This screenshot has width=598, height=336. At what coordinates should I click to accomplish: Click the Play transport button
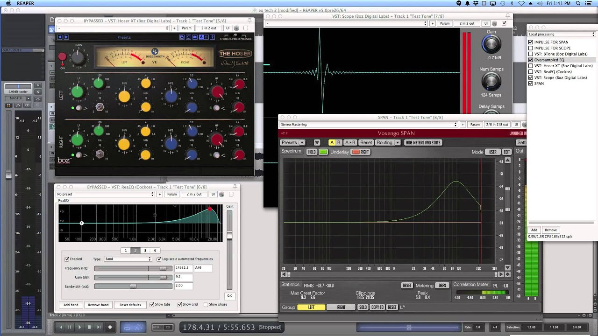point(79,327)
